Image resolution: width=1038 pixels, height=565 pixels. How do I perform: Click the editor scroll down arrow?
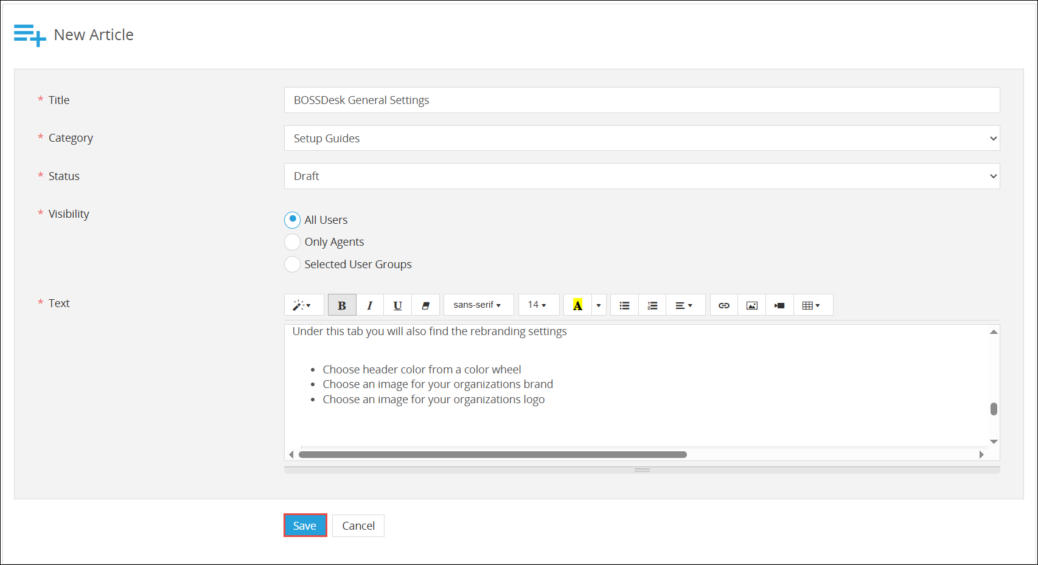click(994, 442)
